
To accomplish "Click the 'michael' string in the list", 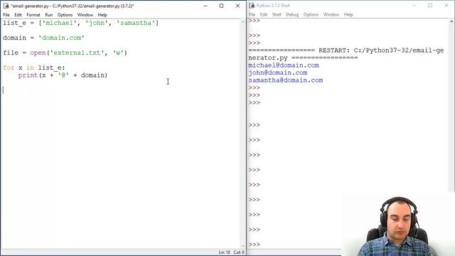I will 59,23.
